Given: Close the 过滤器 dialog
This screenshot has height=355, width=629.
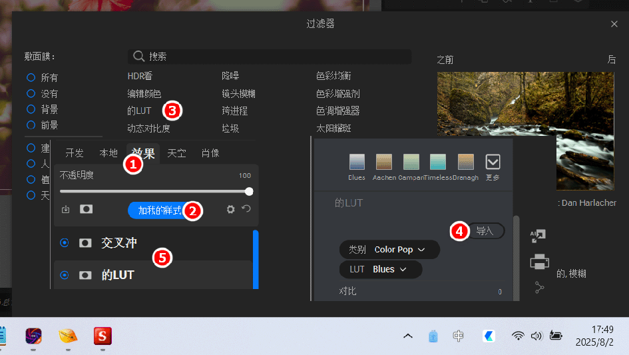Looking at the screenshot, I should pos(614,24).
